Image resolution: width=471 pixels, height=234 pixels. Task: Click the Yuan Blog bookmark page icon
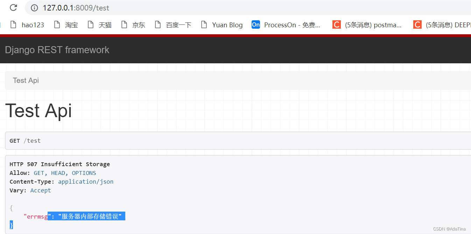[x=204, y=24]
